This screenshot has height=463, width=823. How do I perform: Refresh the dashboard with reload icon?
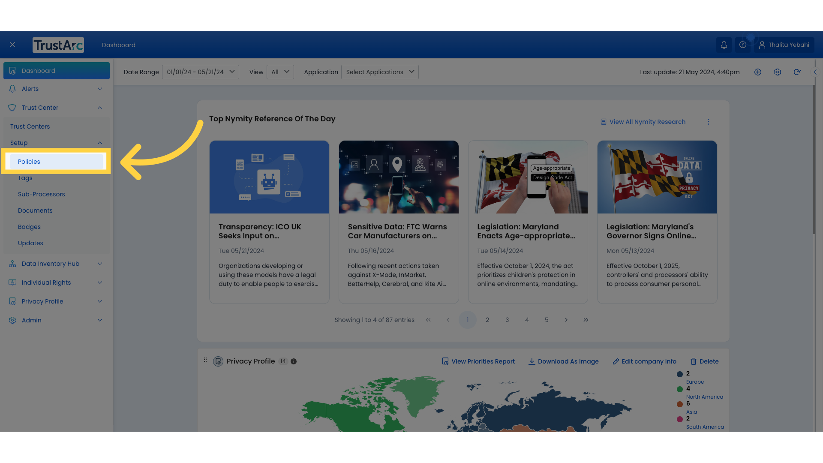point(797,72)
